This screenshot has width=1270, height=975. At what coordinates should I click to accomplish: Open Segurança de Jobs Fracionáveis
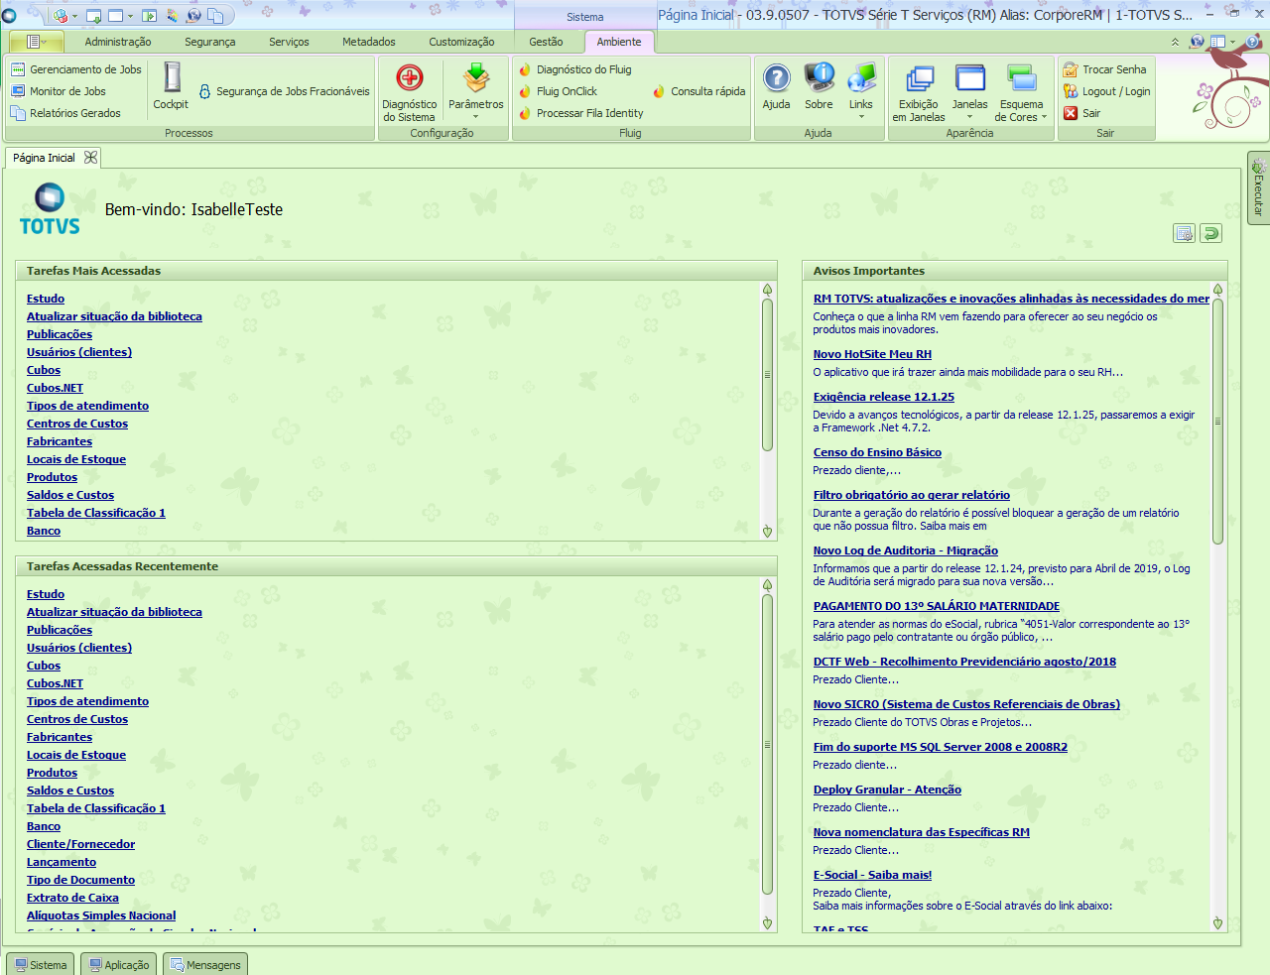(x=284, y=91)
